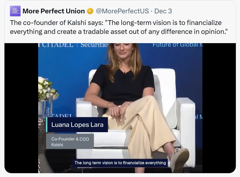Click the gold verified badge
Image resolution: width=240 pixels, height=177 pixels.
click(x=90, y=11)
